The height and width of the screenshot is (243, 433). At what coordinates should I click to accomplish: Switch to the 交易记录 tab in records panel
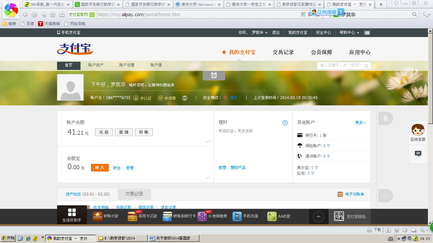[134, 194]
